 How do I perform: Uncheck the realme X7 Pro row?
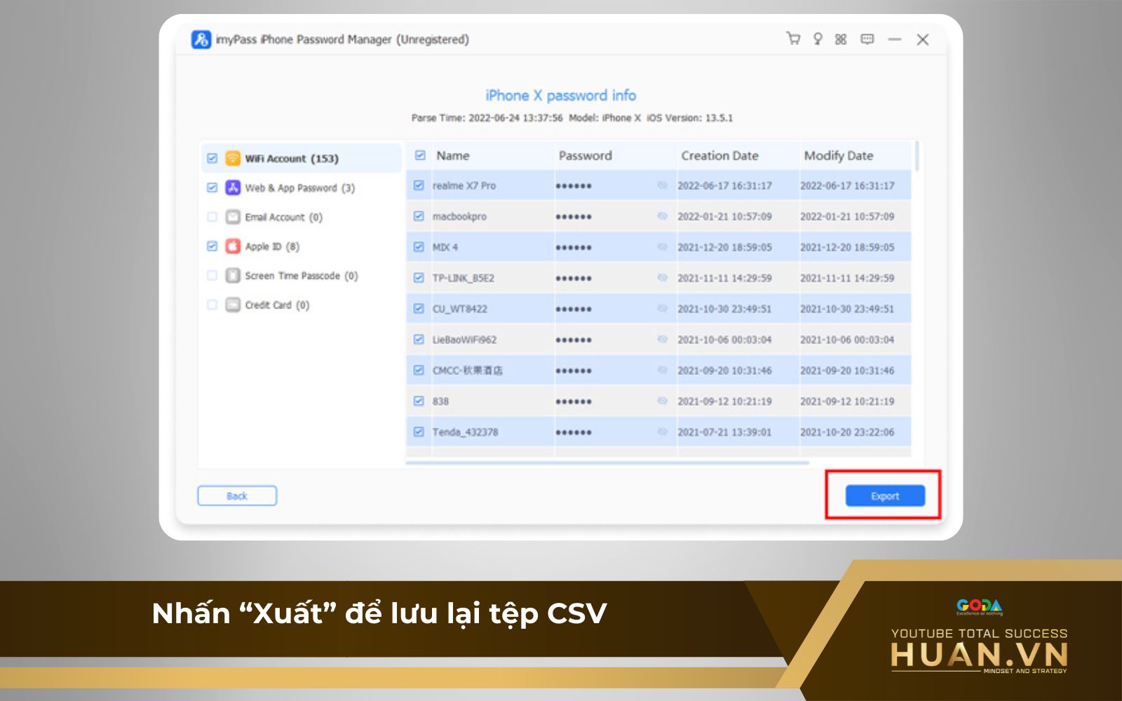click(x=419, y=186)
